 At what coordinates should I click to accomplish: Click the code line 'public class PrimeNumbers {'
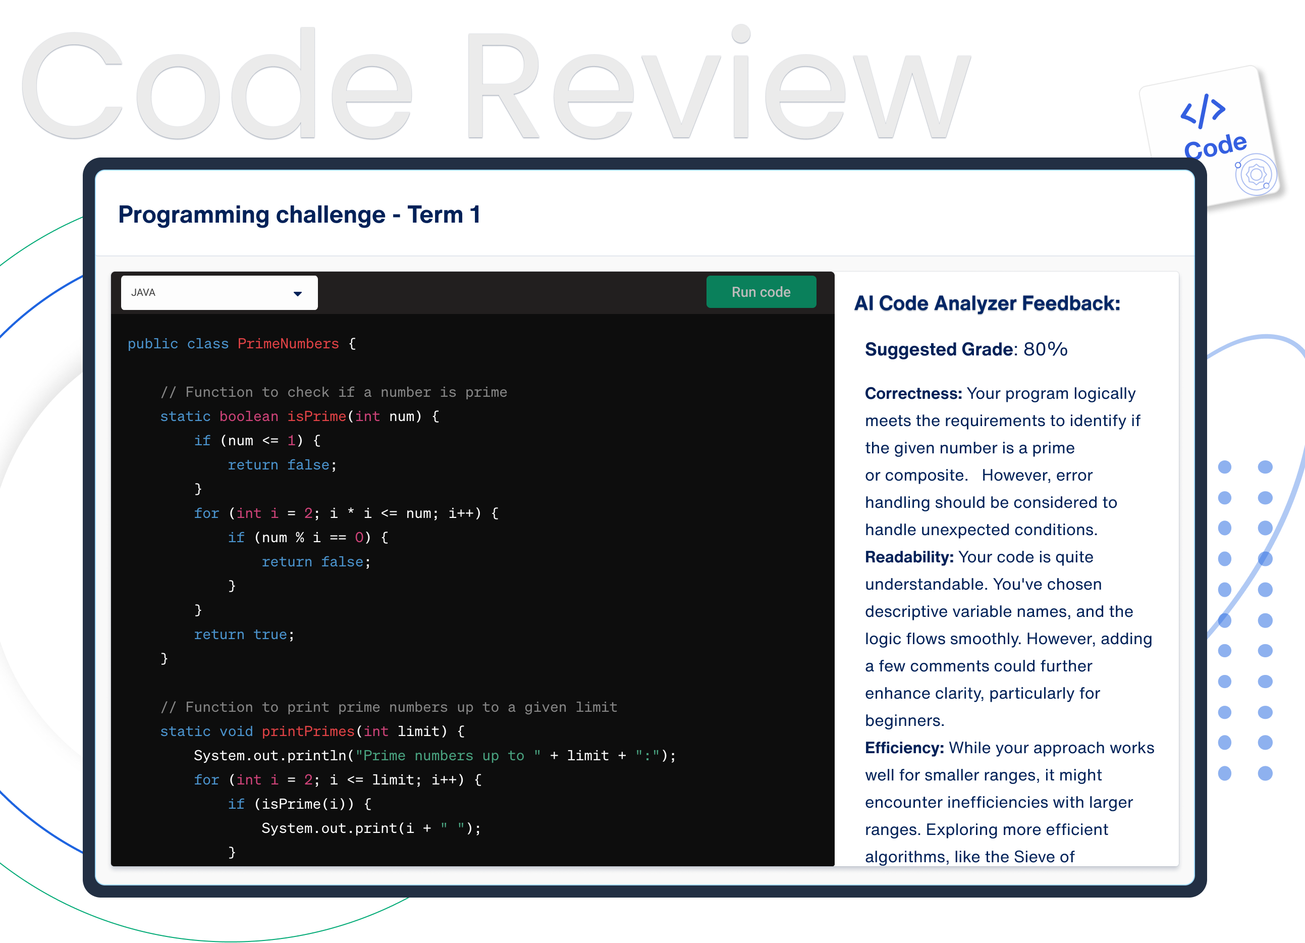[242, 344]
